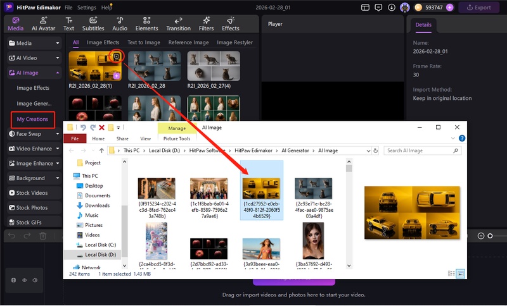Open the Audio panel
The image size is (507, 306).
[x=120, y=24]
